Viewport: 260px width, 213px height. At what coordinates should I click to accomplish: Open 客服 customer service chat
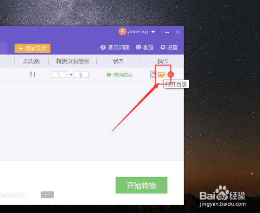click(x=145, y=47)
